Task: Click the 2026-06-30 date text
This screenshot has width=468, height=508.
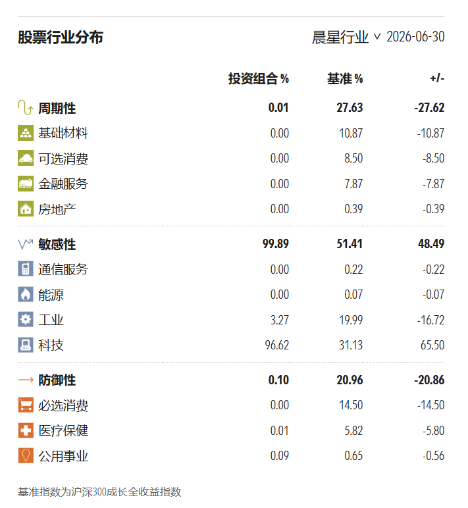Action: click(415, 37)
